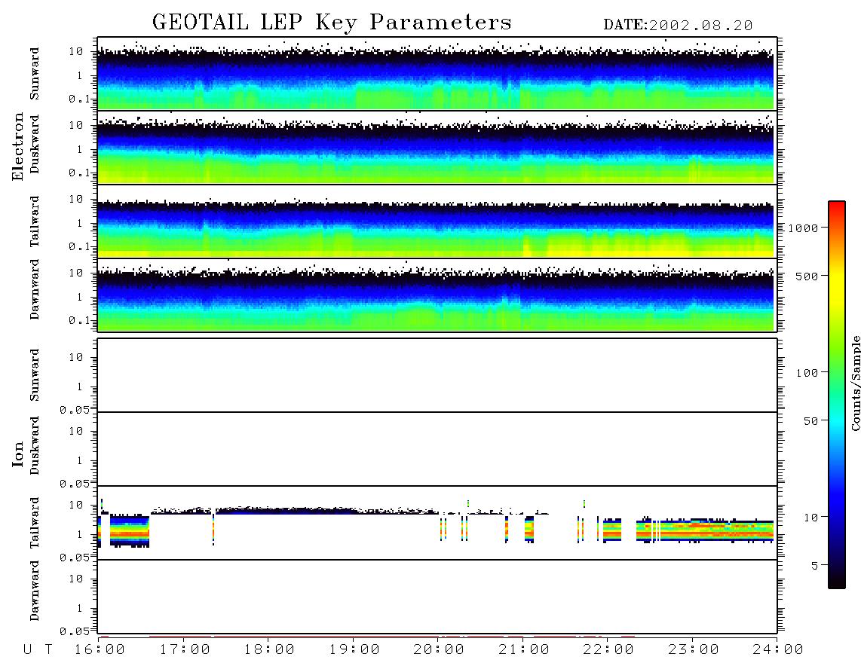
Task: Click the 'Counts/Sample' colorbar label
Action: 856,383
